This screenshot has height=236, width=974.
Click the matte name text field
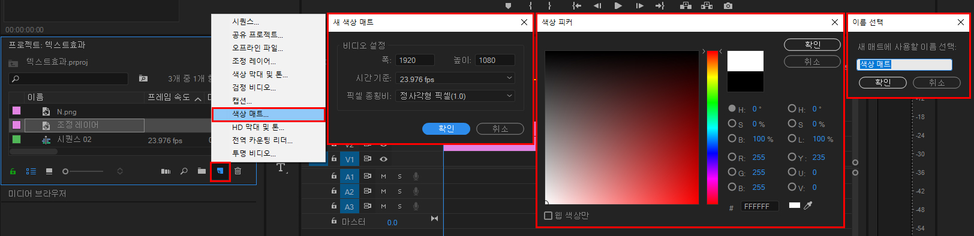point(904,65)
